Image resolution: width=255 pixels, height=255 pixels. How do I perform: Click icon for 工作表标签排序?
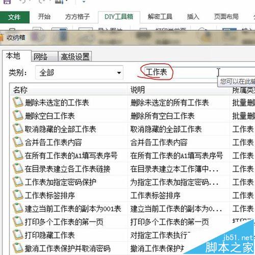pos(18,195)
